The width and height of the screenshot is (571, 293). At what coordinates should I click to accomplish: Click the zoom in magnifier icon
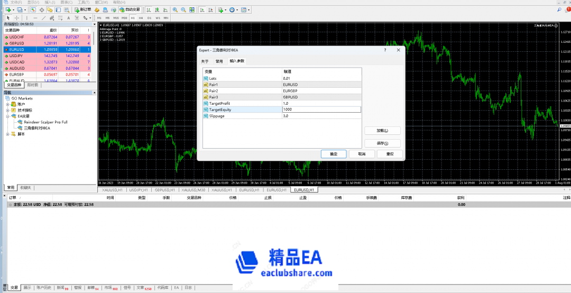coord(175,10)
